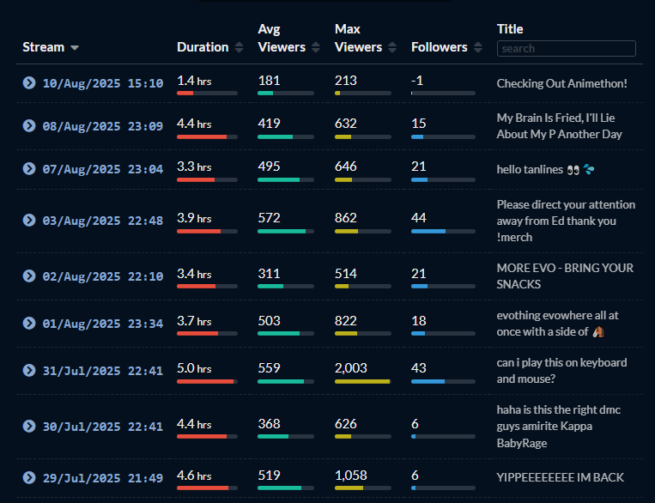Open the 01/Aug/2025 23:34 stream link
This screenshot has height=503, width=655.
103,324
